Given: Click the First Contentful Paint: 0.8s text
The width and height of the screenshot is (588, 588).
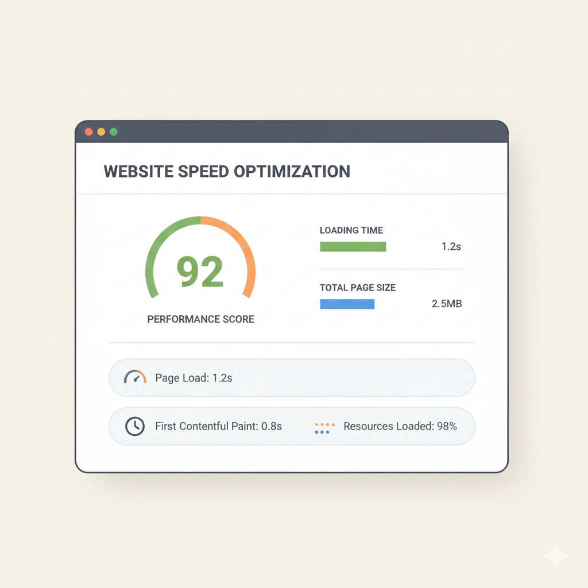Looking at the screenshot, I should [x=218, y=427].
